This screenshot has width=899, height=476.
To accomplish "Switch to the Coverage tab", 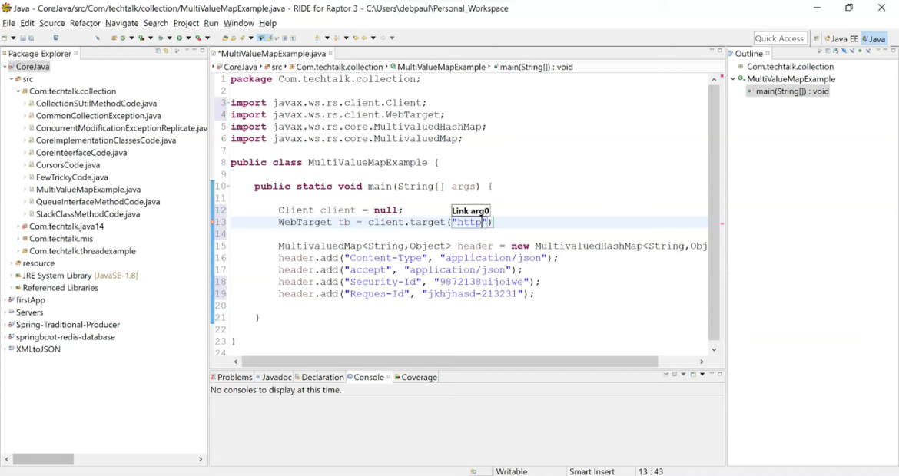I will pyautogui.click(x=416, y=377).
